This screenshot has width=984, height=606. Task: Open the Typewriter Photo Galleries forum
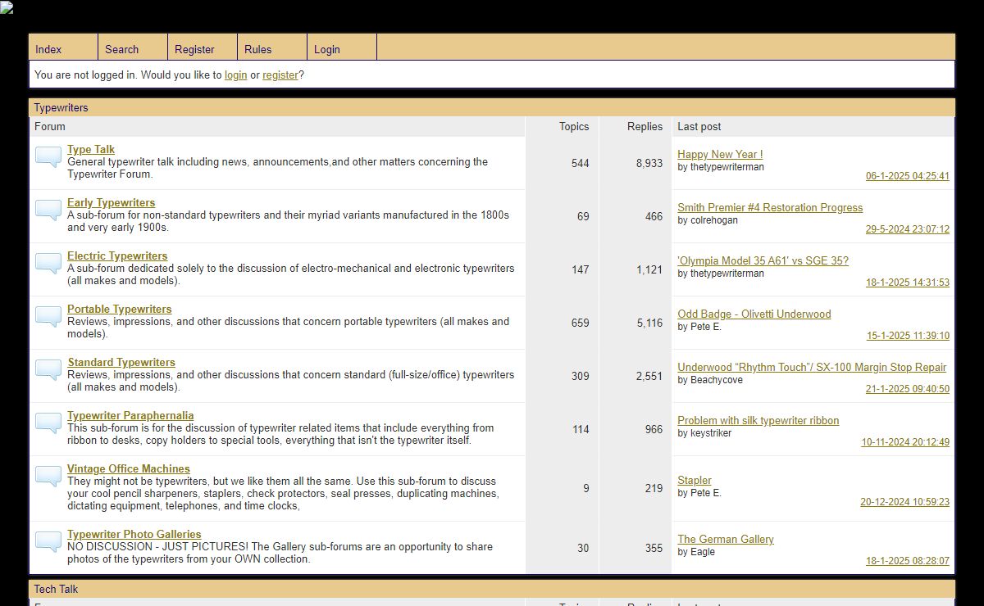[134, 534]
